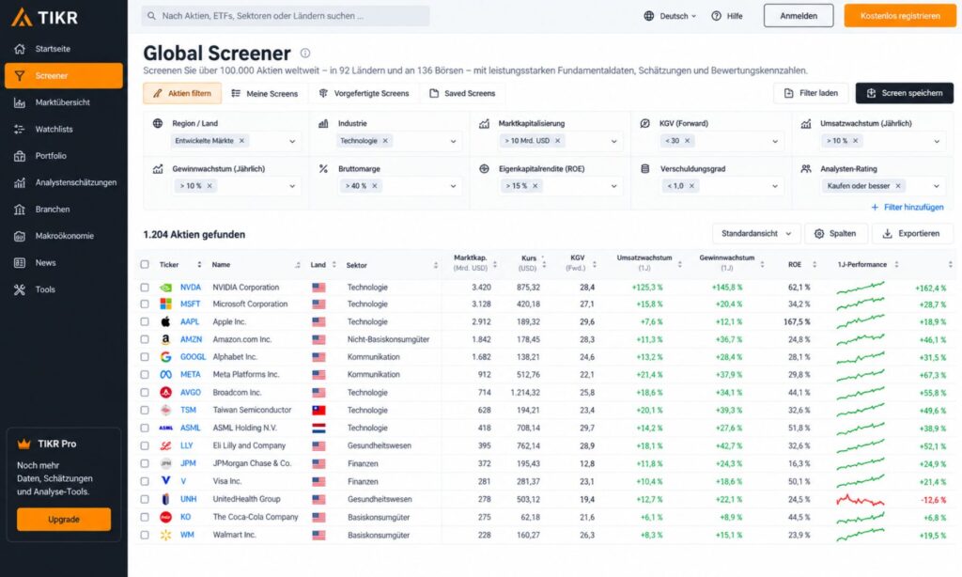Open Startseite from the sidebar
Image resolution: width=962 pixels, height=577 pixels.
pyautogui.click(x=53, y=49)
